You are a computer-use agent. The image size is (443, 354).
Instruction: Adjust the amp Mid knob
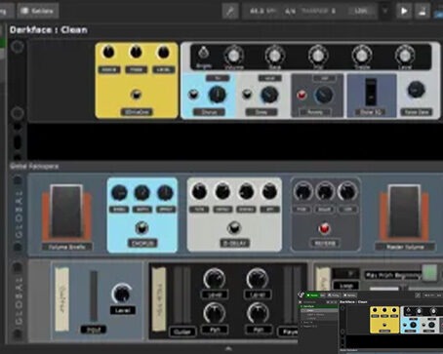(x=318, y=56)
